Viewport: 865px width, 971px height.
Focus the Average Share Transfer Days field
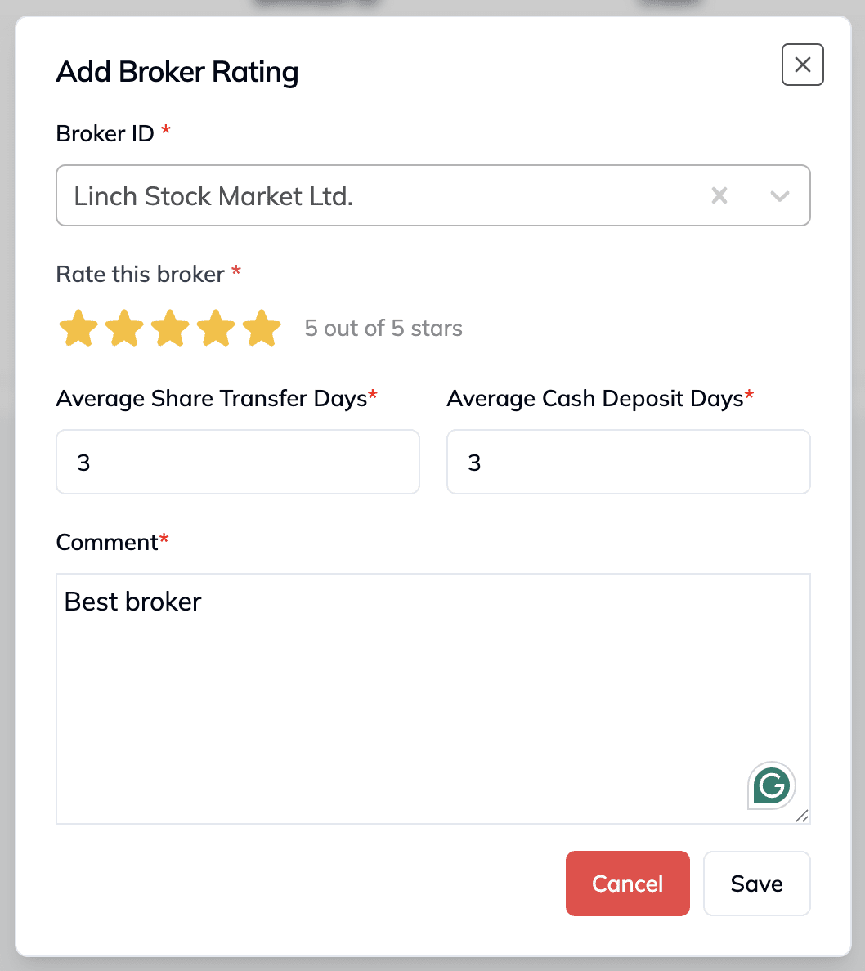[x=238, y=462]
